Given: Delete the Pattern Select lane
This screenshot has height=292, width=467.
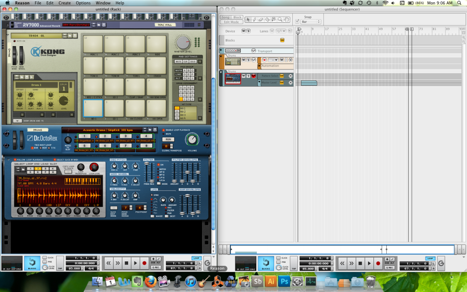Looking at the screenshot, I should [x=291, y=76].
